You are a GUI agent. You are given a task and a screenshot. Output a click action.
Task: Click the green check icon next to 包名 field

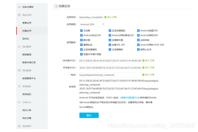tap(143, 75)
